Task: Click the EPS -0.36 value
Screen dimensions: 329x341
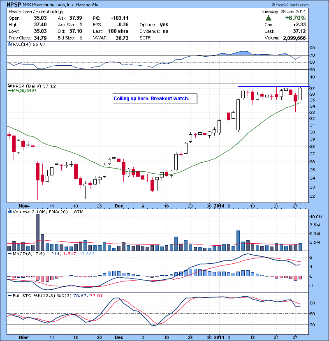Action: 123,25
